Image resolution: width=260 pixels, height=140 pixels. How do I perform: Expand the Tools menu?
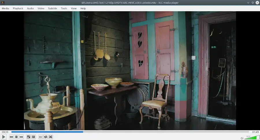(x=64, y=8)
